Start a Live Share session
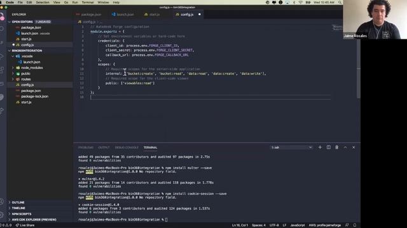This screenshot has width=407, height=228. pyautogui.click(x=25, y=225)
